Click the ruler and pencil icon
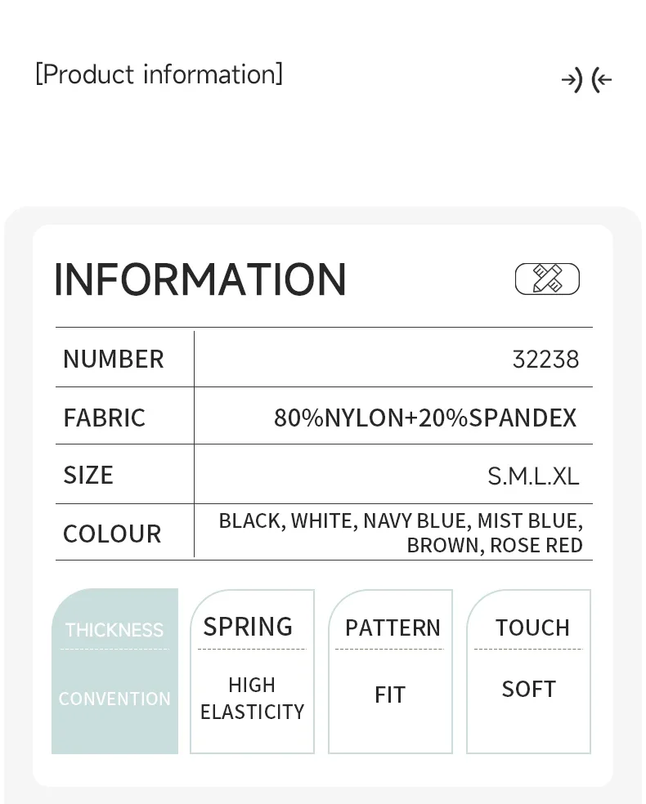This screenshot has width=646, height=804. (547, 279)
